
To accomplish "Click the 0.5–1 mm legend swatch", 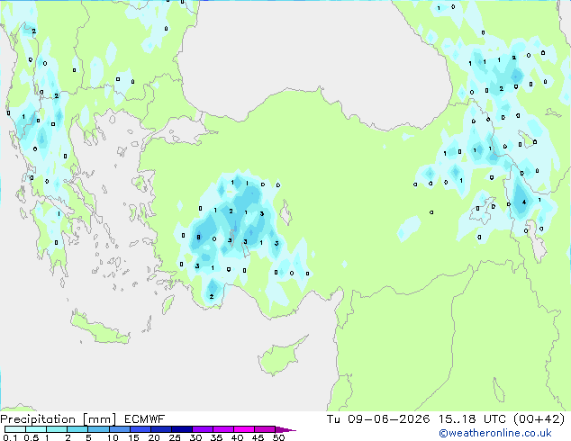I will (x=36, y=429).
